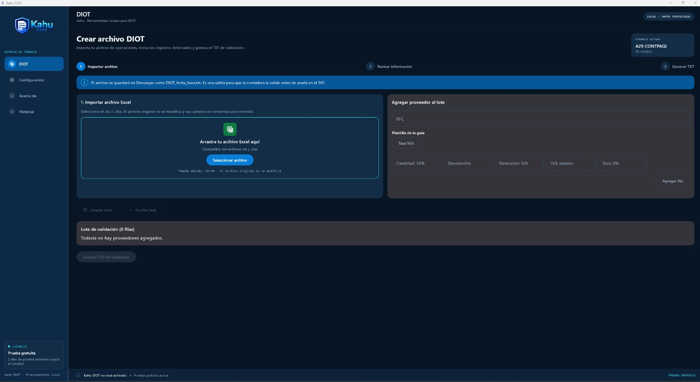
Task: Click the Kahu app icon in the title bar
Action: (x=3, y=3)
